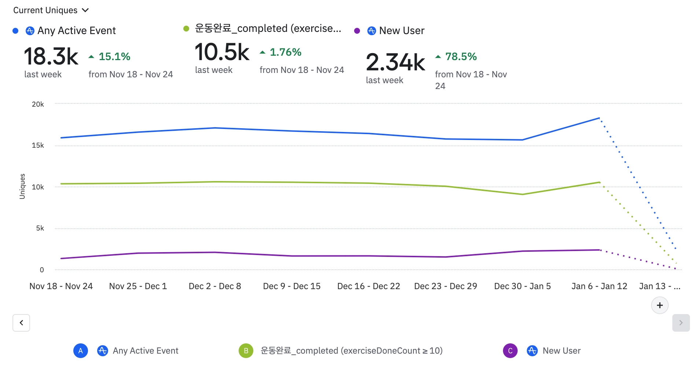Click the green B series badge
Screen dimensions: 698x365
246,351
